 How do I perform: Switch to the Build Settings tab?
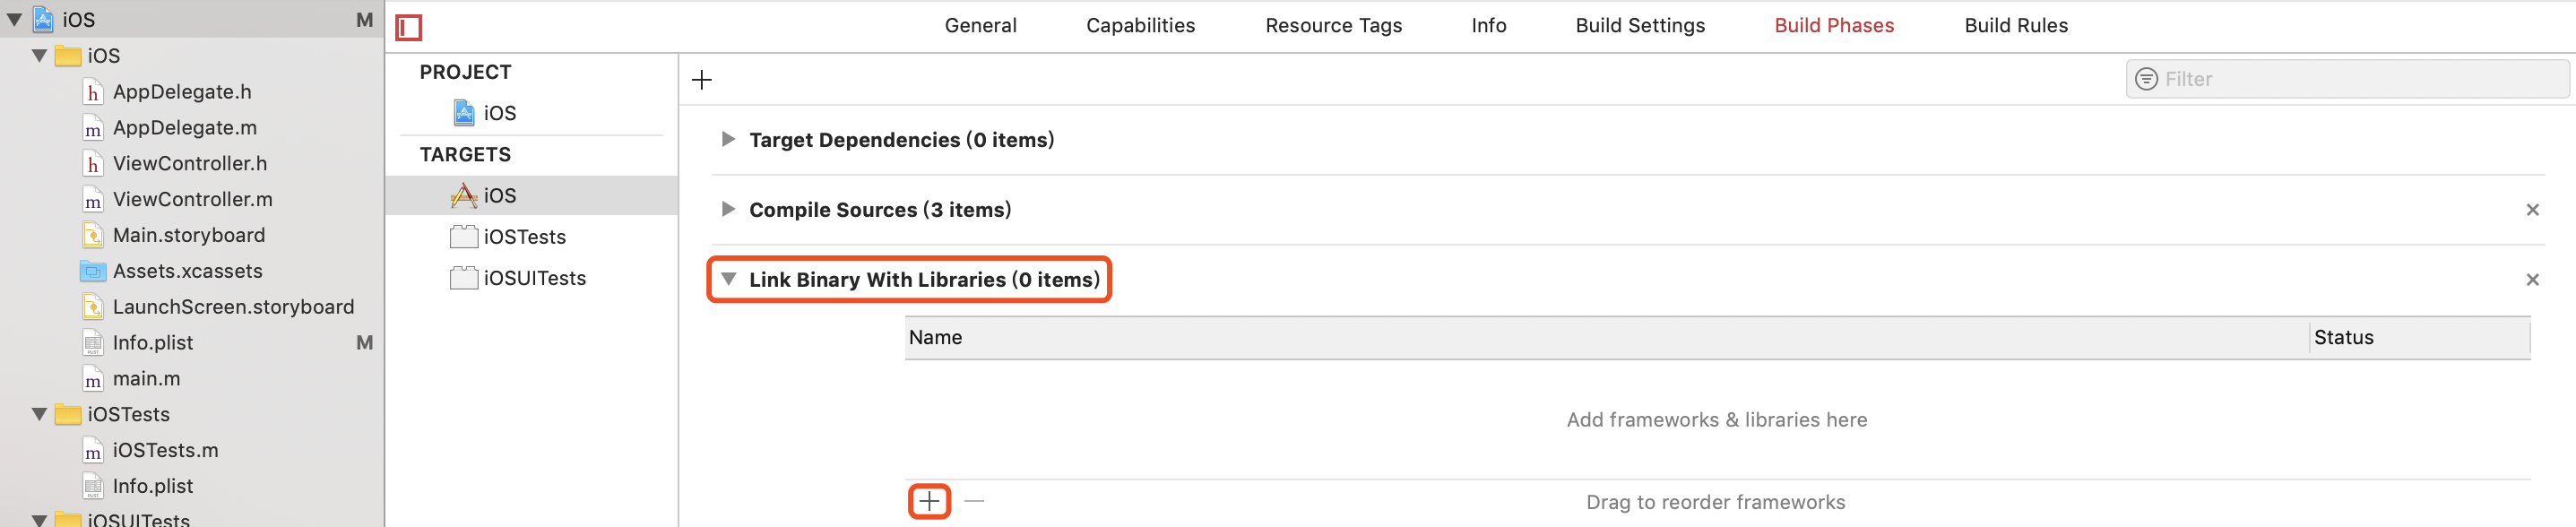coord(1640,26)
